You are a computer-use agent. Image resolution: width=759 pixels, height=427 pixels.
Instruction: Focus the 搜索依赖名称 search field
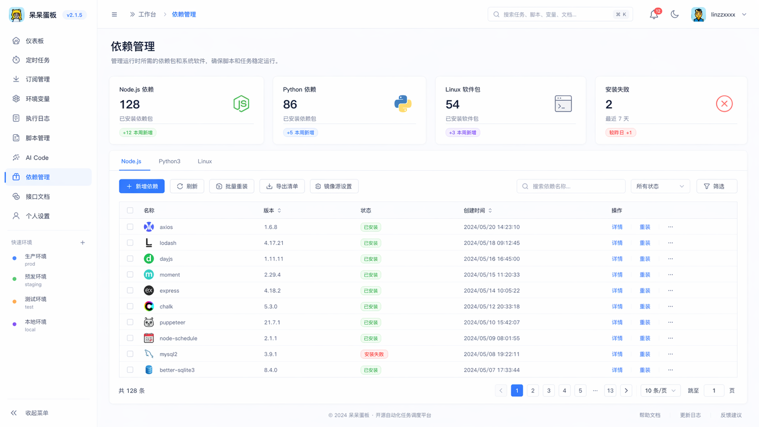(x=571, y=187)
